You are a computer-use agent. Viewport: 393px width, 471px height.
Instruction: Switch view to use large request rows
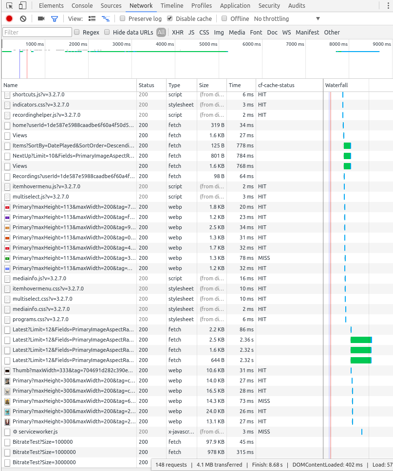pos(92,18)
